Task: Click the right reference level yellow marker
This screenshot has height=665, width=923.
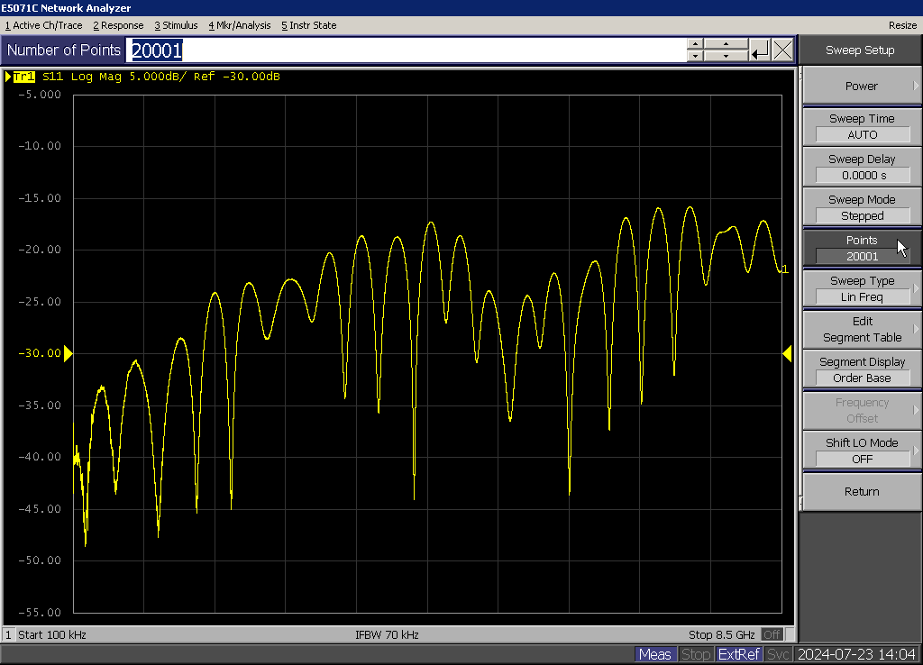Action: (787, 353)
